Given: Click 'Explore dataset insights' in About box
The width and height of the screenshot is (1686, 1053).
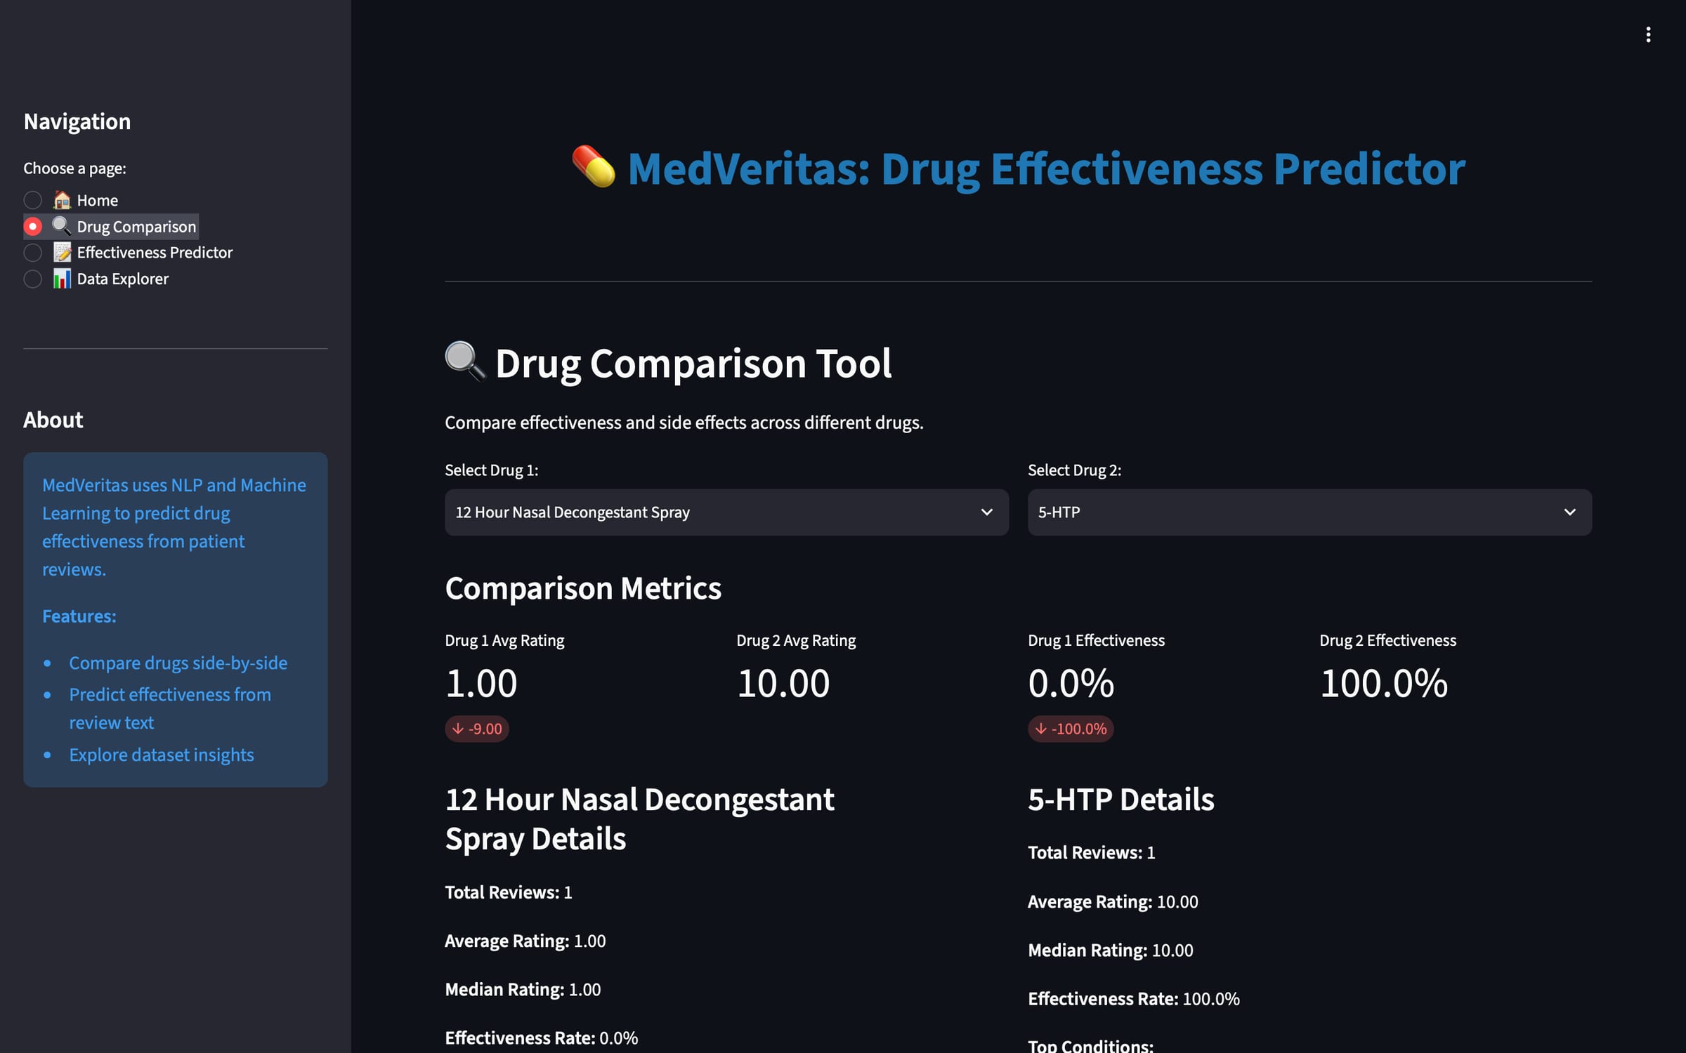Looking at the screenshot, I should 162,755.
